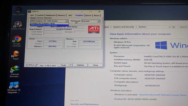Launch Google Chrome from the desktop

[x=17, y=41]
